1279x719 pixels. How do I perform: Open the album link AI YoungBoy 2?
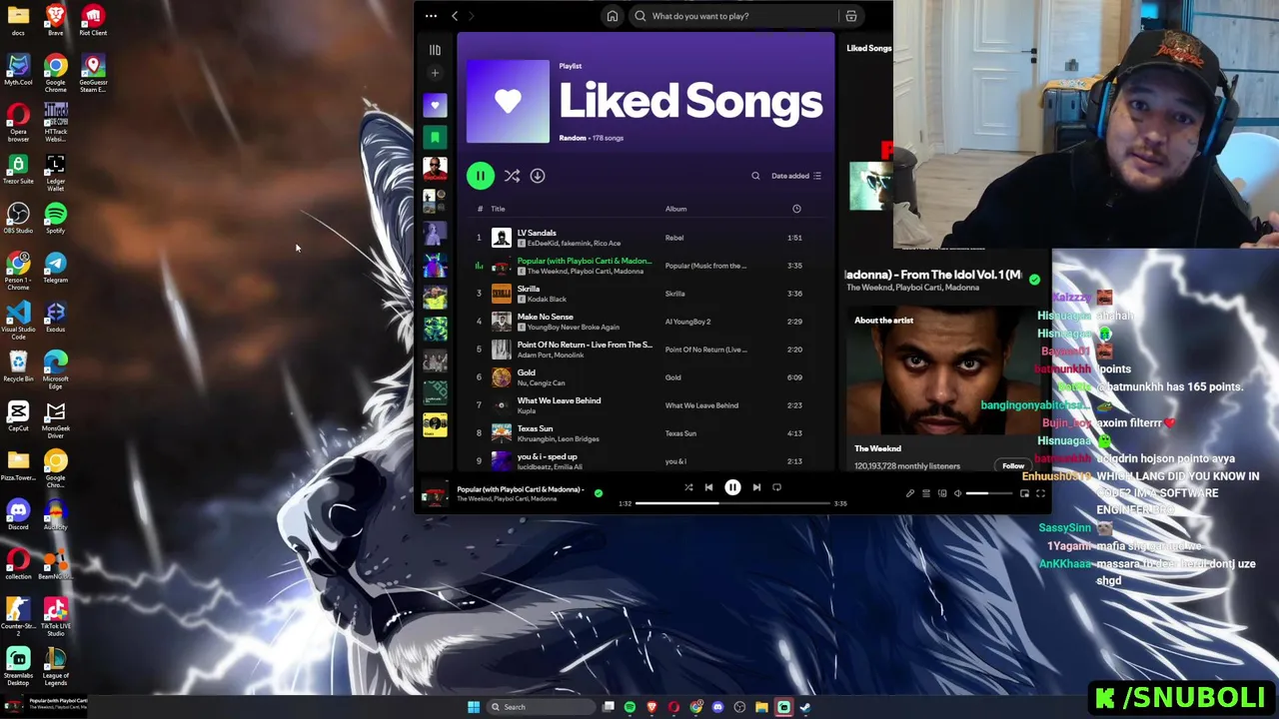687,322
